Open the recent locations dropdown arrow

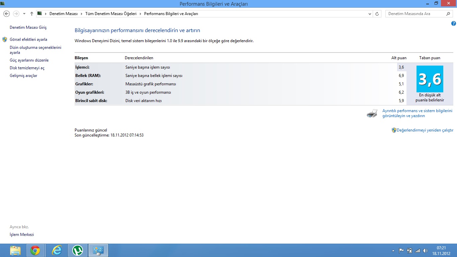click(x=24, y=14)
